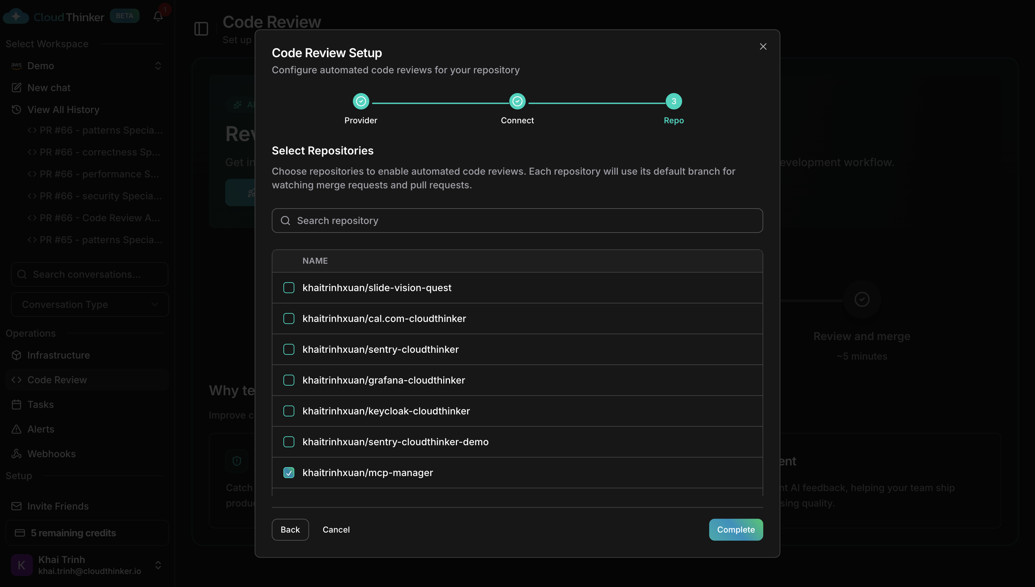Uncheck the mcp-manager repository checkbox
1035x587 pixels.
(x=289, y=473)
